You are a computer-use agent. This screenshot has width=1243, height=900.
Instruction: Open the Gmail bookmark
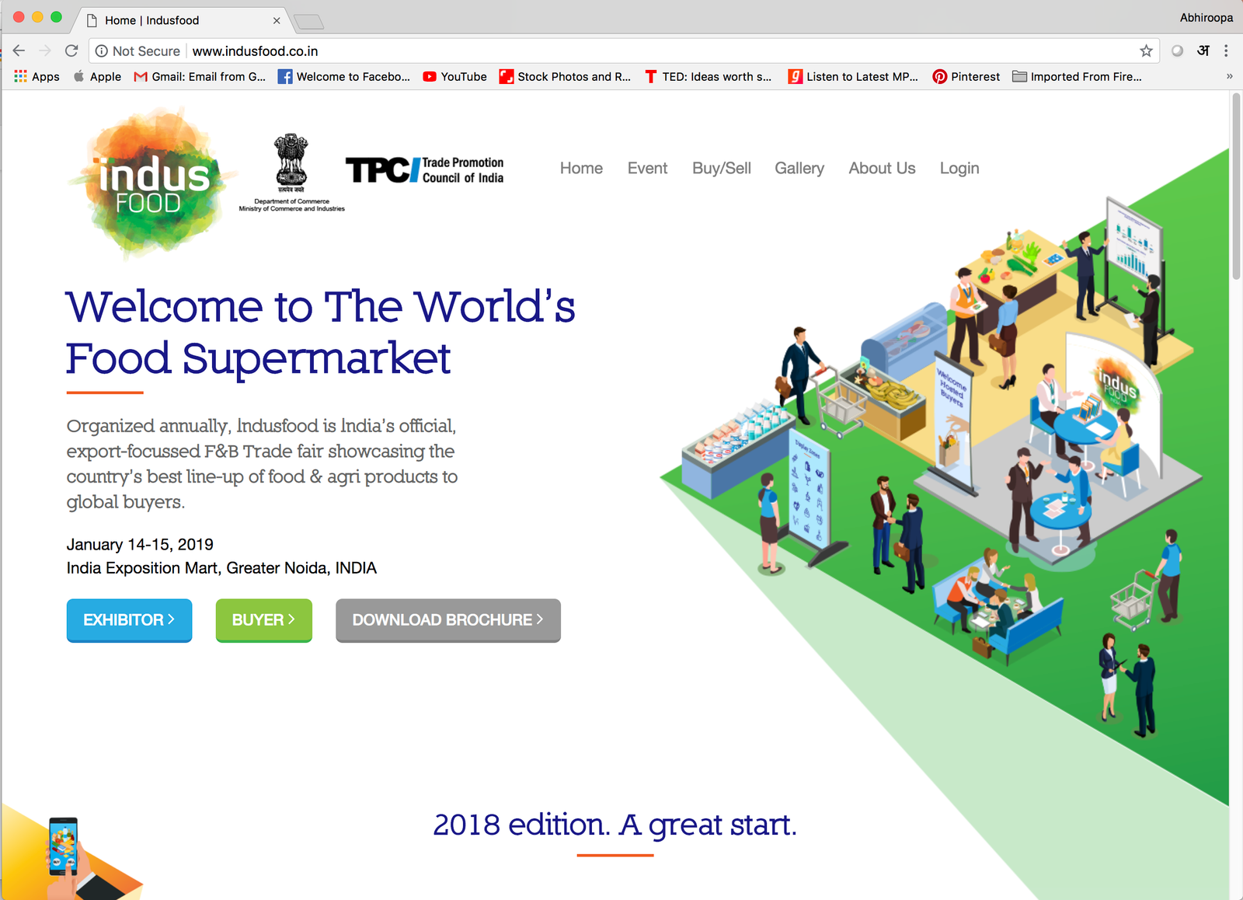click(x=200, y=76)
